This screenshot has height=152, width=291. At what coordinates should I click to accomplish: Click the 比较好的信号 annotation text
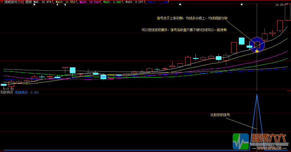pyautogui.click(x=220, y=115)
